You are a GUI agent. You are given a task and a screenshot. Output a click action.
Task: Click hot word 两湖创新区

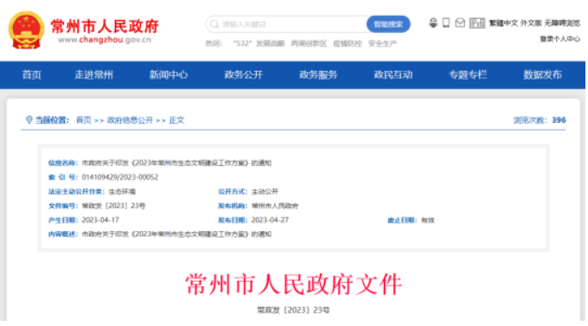click(x=309, y=43)
